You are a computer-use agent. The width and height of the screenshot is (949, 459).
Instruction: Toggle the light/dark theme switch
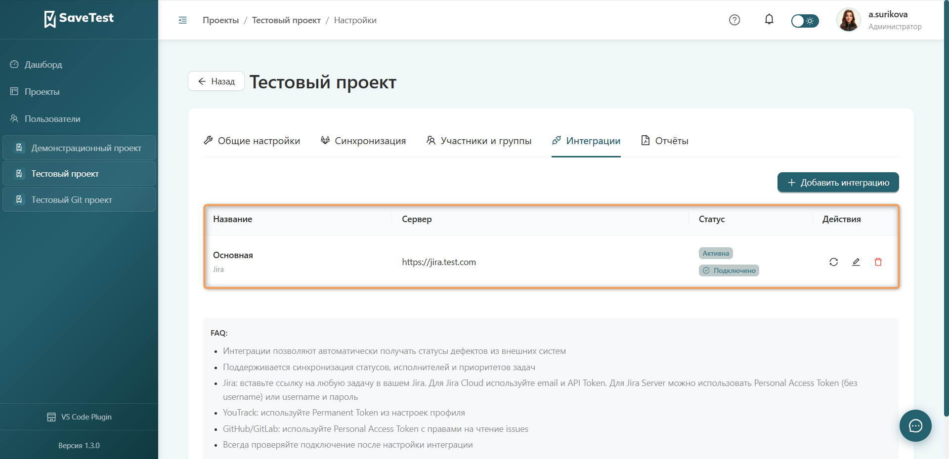[x=805, y=21]
